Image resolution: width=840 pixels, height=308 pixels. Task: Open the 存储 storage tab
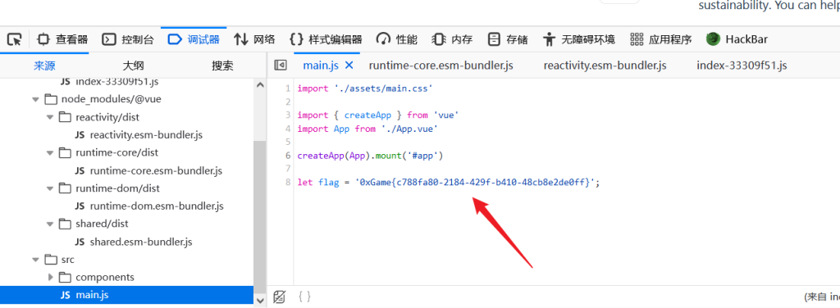coord(507,39)
